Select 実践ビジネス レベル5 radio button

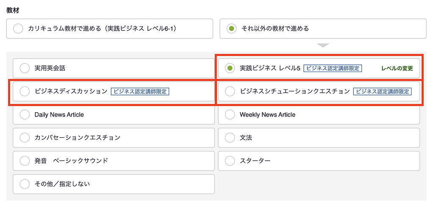(230, 68)
